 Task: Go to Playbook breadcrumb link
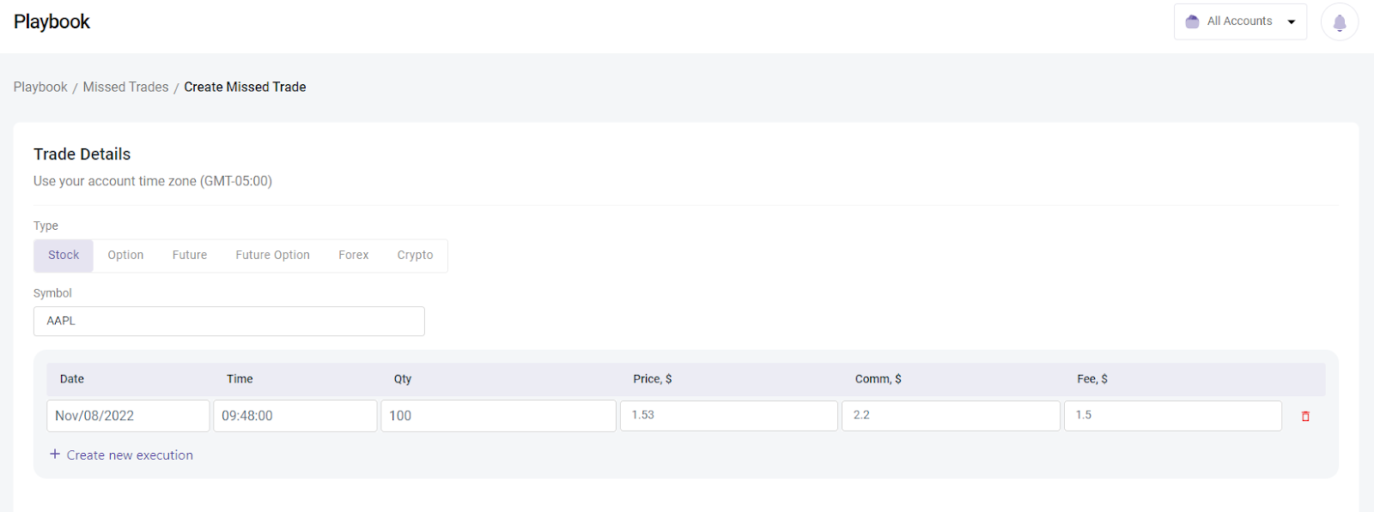point(40,87)
